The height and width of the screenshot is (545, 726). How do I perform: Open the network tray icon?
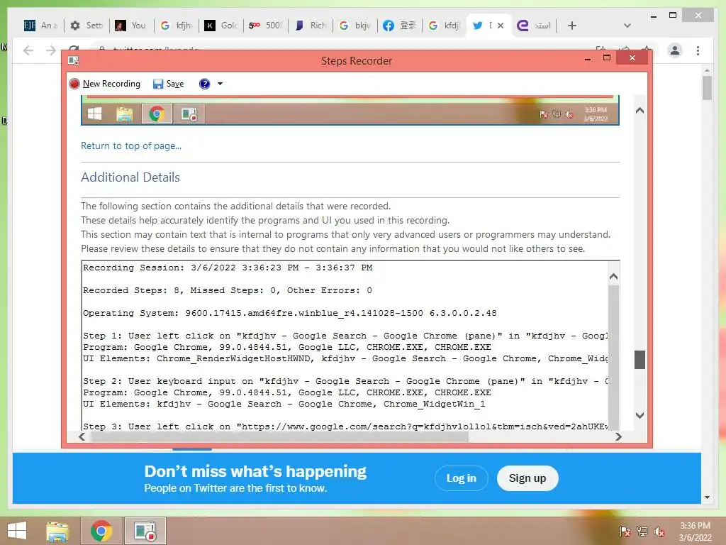(x=642, y=531)
